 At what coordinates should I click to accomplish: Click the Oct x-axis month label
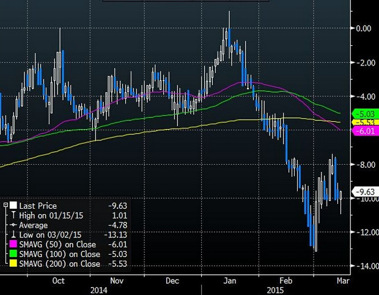(59, 280)
